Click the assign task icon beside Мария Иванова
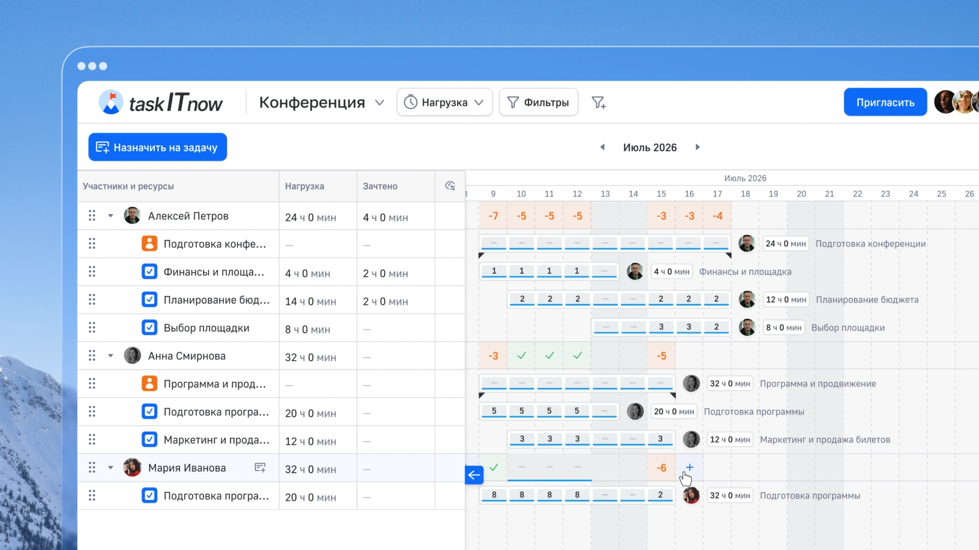Screen dimensions: 979x550 [x=260, y=467]
